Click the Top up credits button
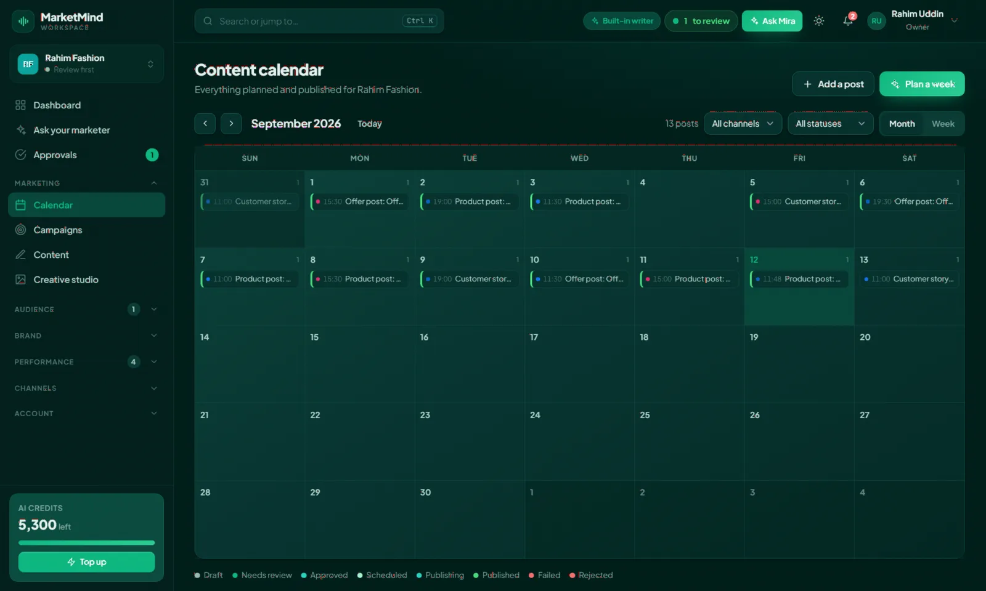986x591 pixels. tap(86, 562)
